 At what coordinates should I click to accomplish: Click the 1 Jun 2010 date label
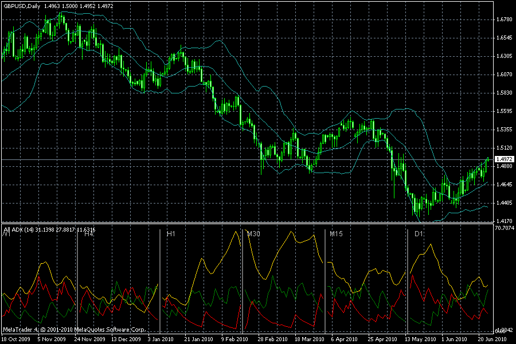click(454, 339)
